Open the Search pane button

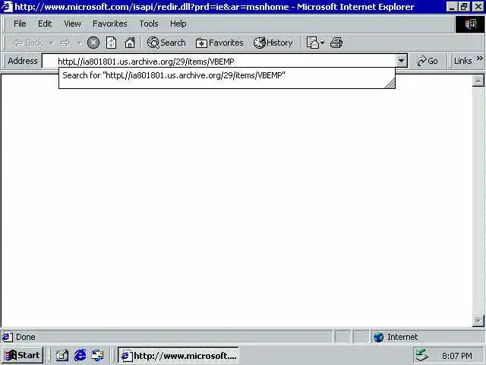click(x=166, y=43)
